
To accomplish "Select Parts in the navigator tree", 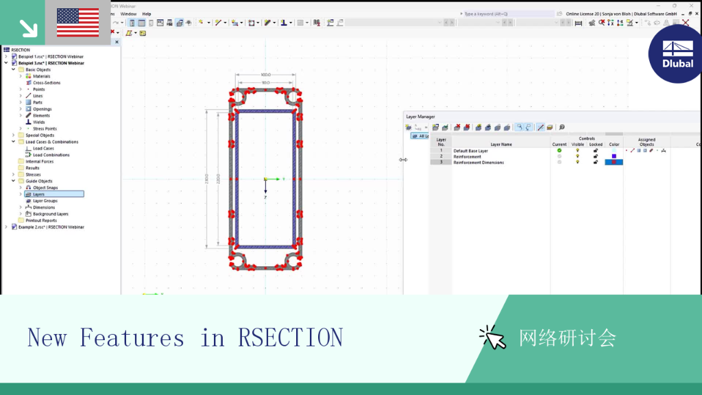I will (x=38, y=102).
